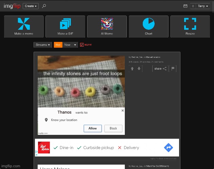Open the Make a meme tool
The width and height of the screenshot is (214, 169).
24,26
